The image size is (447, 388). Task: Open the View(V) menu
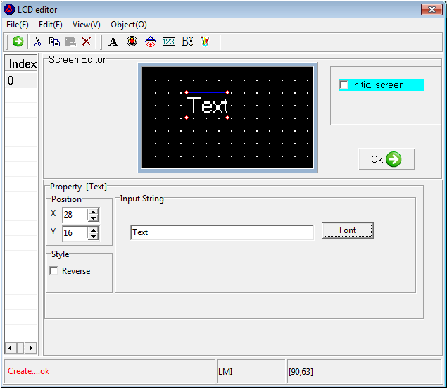[x=87, y=25]
